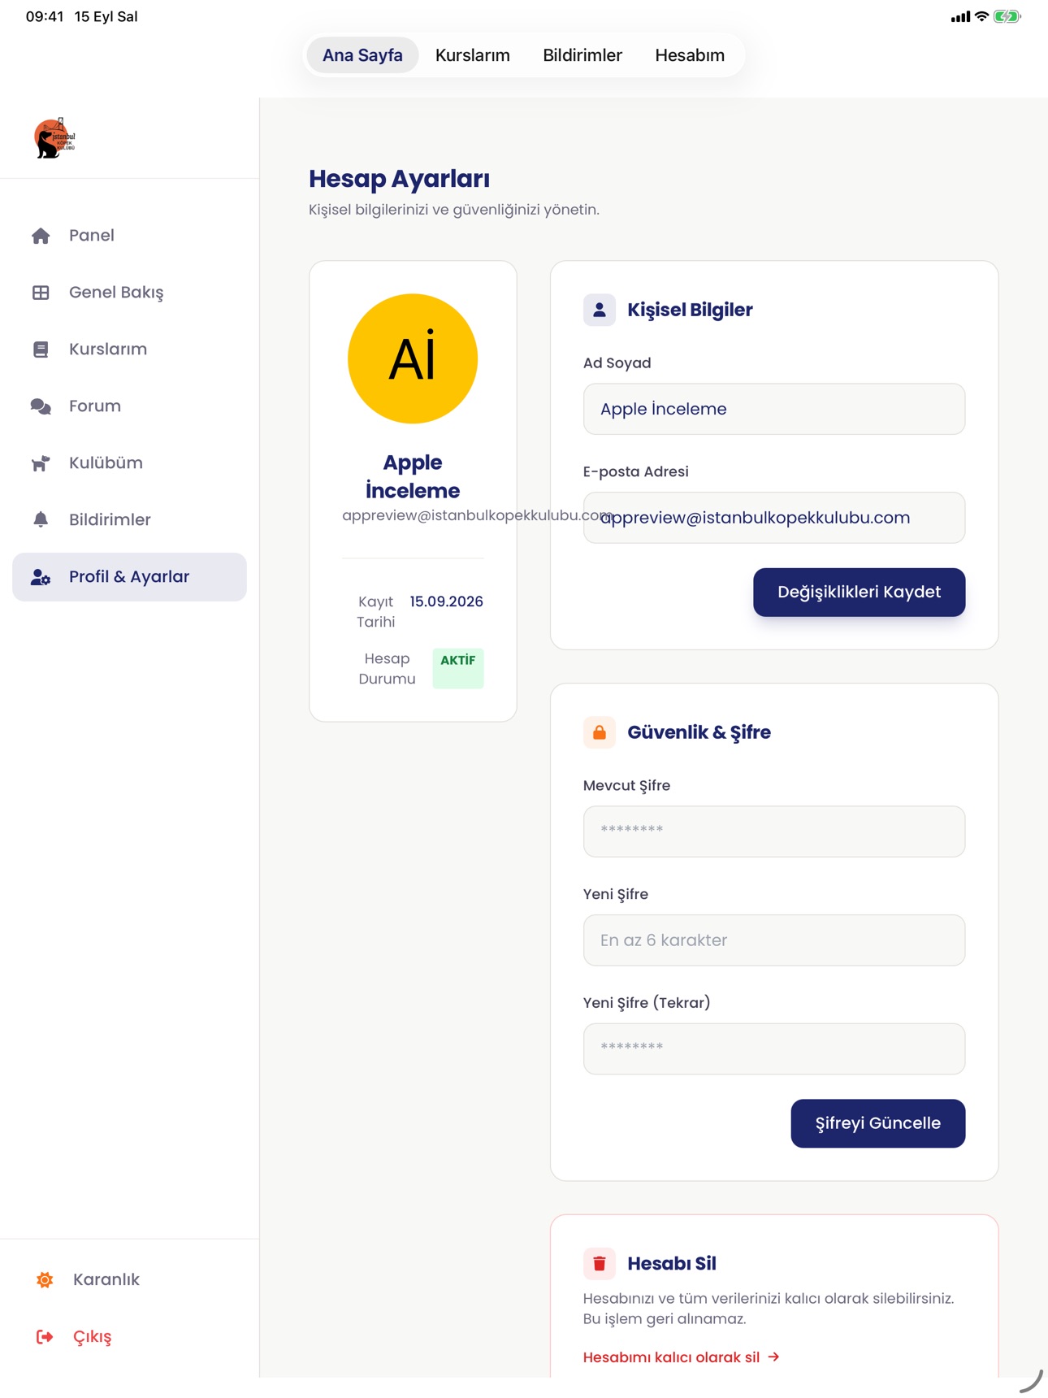Click the registration date 15.09.2026

click(x=446, y=601)
